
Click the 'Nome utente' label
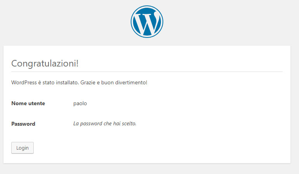28,104
